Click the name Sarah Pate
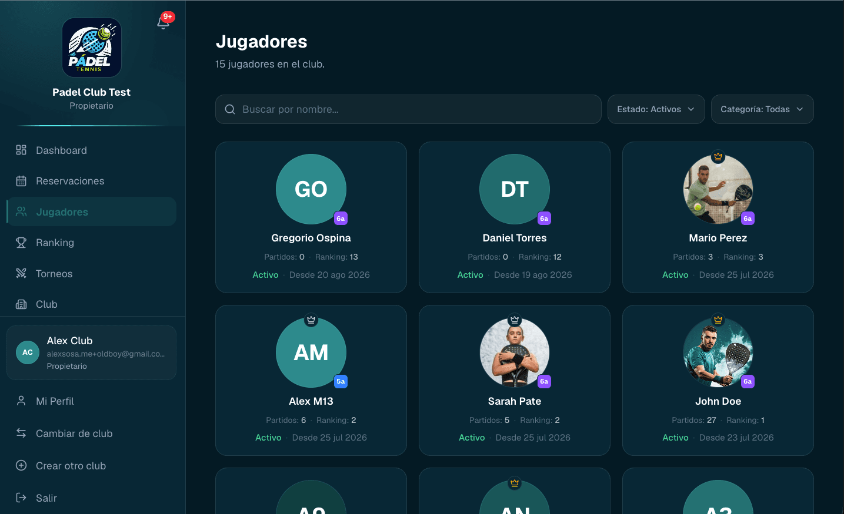 (x=515, y=401)
